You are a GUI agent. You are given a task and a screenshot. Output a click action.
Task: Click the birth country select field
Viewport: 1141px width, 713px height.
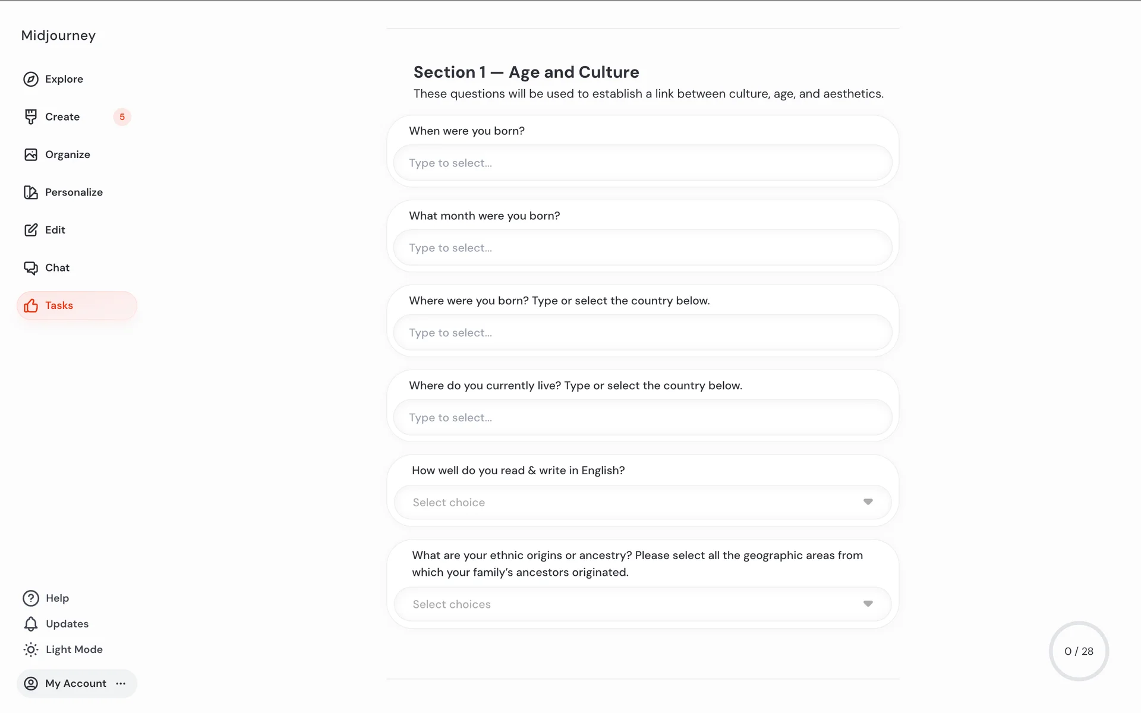click(642, 333)
